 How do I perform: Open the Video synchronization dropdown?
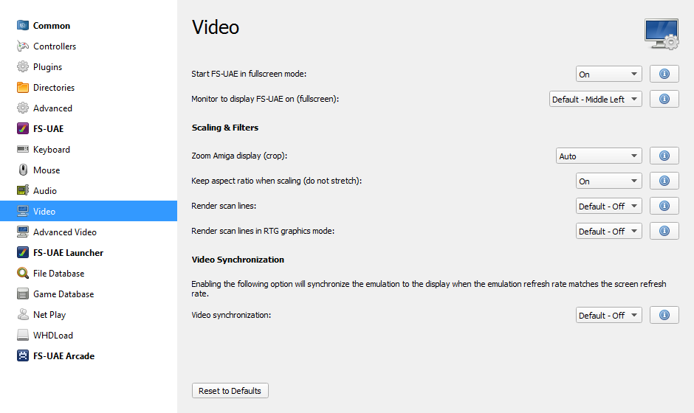[x=608, y=316]
